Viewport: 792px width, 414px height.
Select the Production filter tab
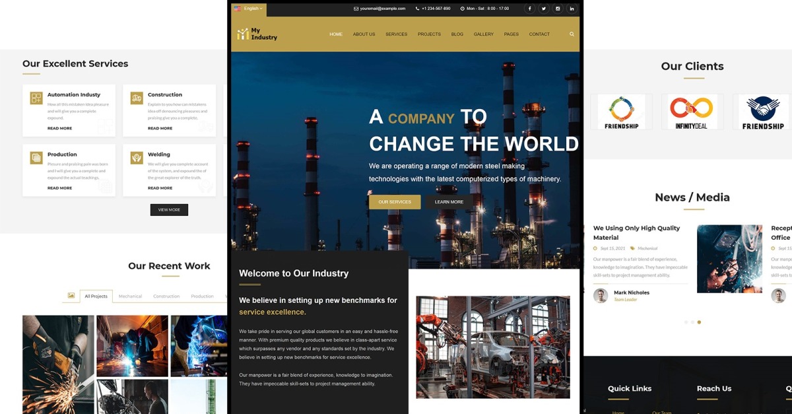pyautogui.click(x=203, y=296)
